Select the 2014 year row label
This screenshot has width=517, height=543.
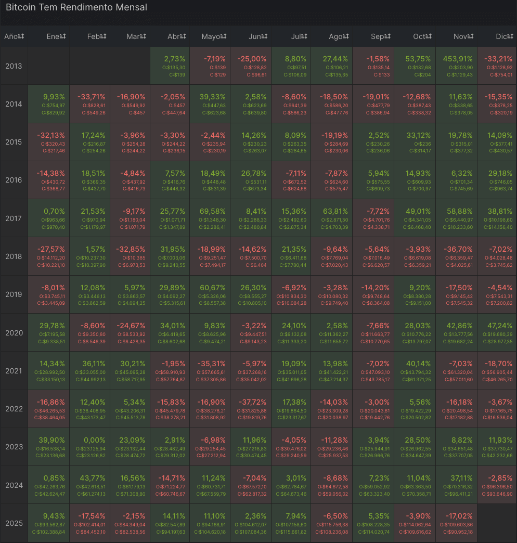pos(14,104)
